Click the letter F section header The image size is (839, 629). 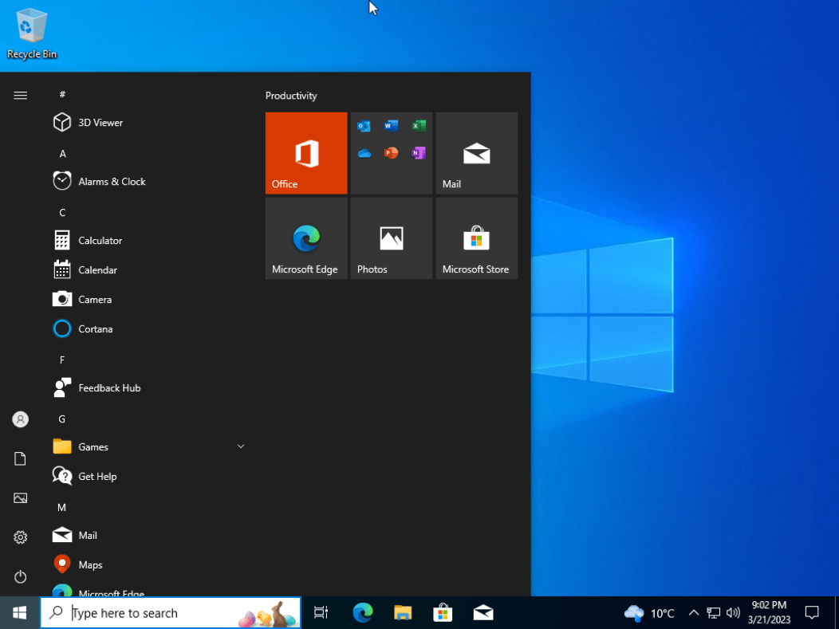(x=62, y=360)
